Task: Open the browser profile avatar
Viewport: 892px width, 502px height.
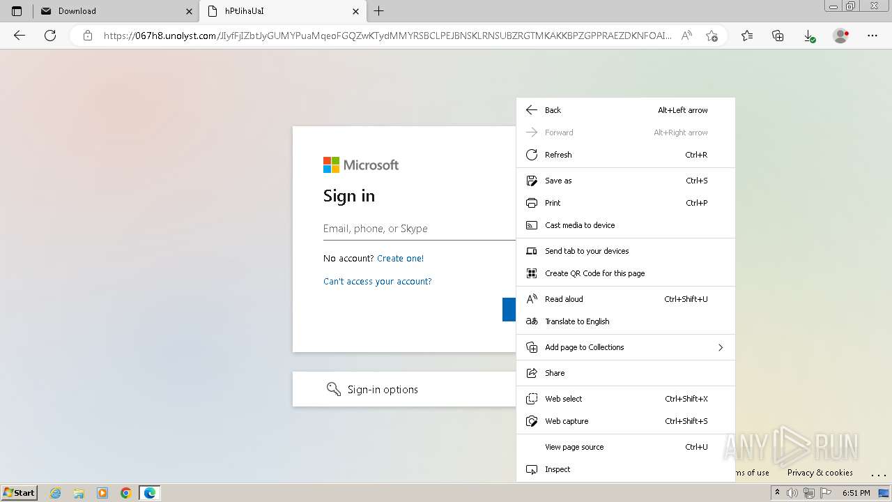Action: coord(841,36)
